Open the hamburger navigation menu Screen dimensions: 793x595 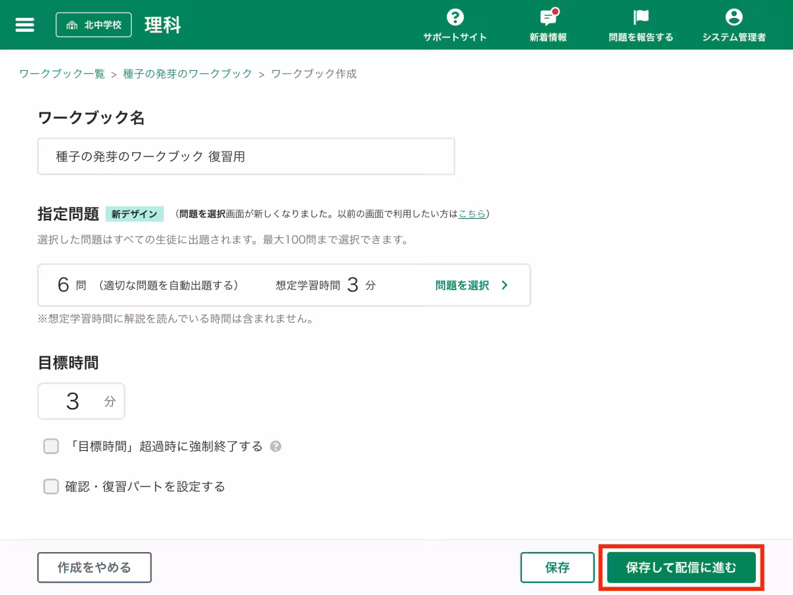[x=24, y=24]
